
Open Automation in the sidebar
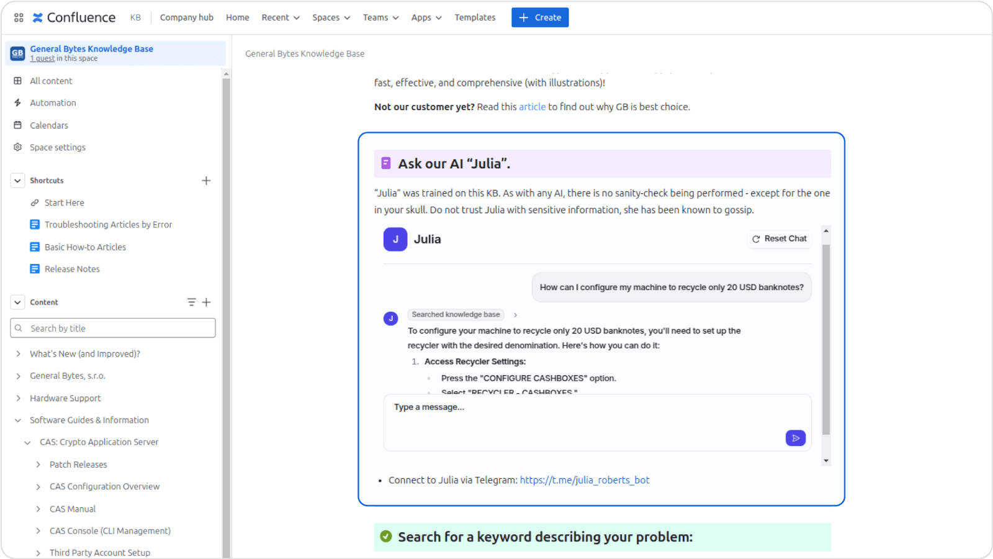pyautogui.click(x=53, y=103)
